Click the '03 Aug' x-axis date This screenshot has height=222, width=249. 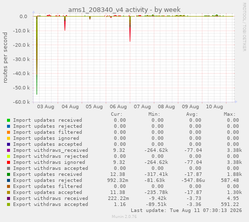tap(46, 107)
